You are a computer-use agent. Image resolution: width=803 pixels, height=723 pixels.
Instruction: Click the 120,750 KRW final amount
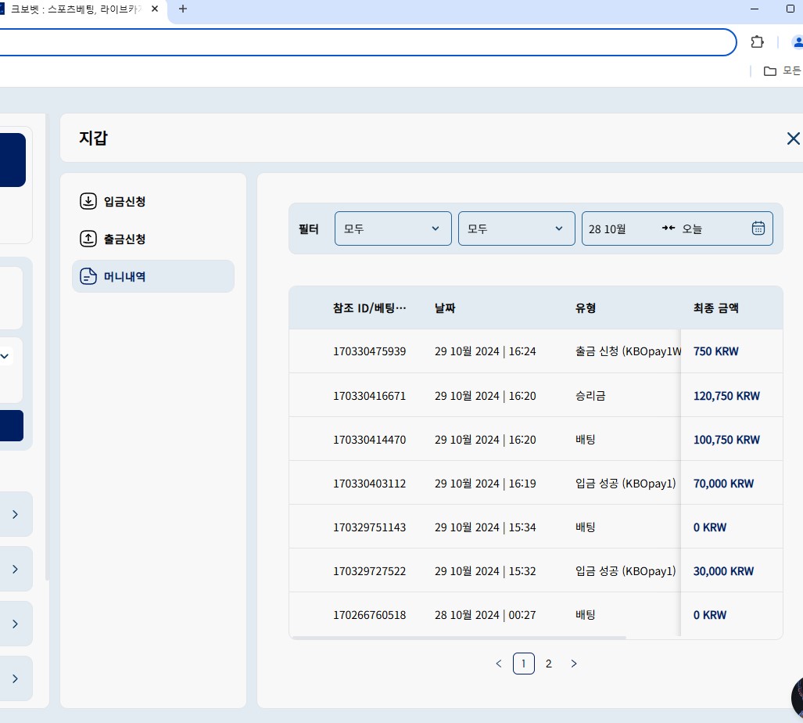(x=726, y=396)
